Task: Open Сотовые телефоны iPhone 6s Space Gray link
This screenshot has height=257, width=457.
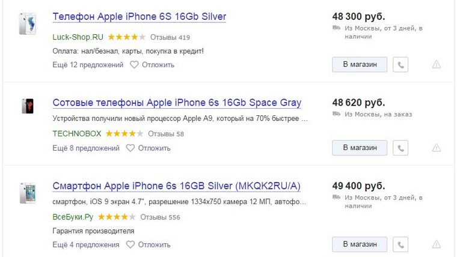Action: pos(177,103)
